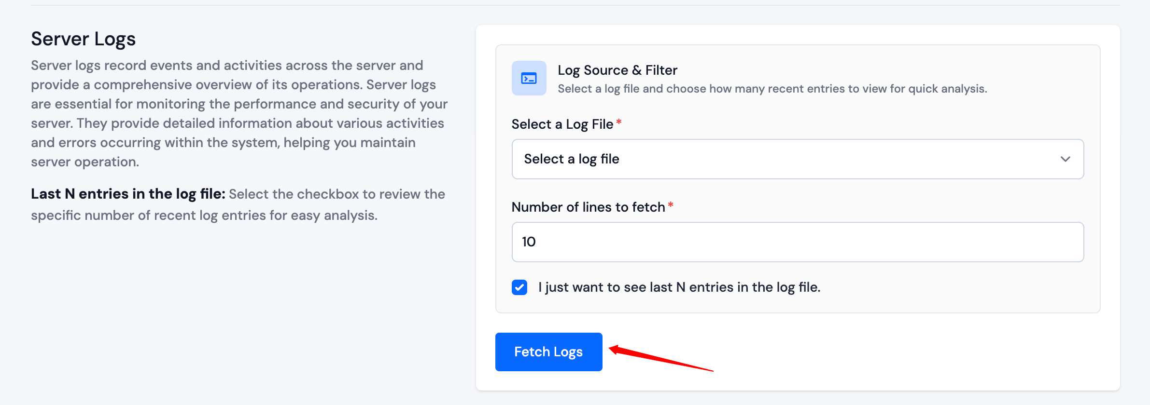Viewport: 1150px width, 405px height.
Task: Click the checkmark inside the blue checkbox
Action: coord(519,287)
